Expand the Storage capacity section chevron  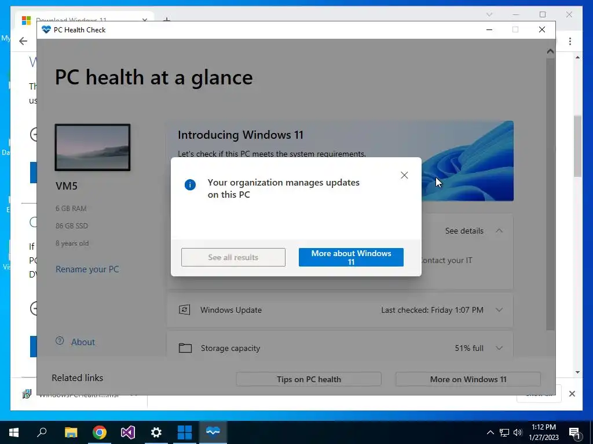499,348
